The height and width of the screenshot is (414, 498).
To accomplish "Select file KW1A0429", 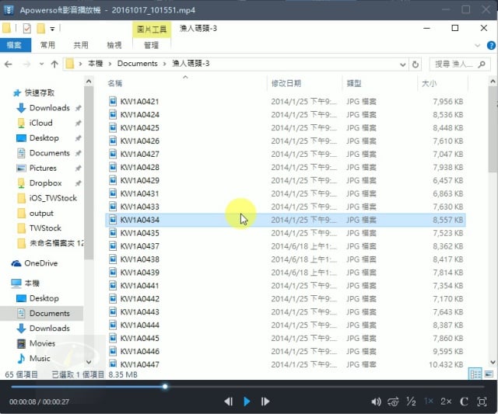I will coord(140,180).
